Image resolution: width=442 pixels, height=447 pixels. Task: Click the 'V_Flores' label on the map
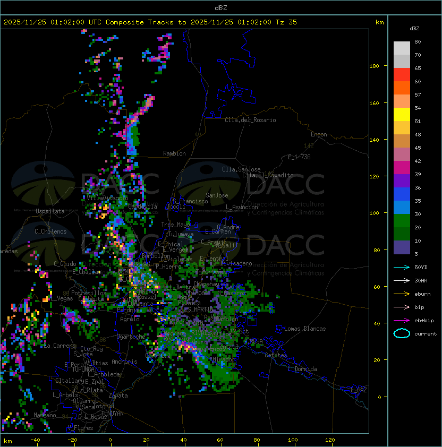point(80,428)
